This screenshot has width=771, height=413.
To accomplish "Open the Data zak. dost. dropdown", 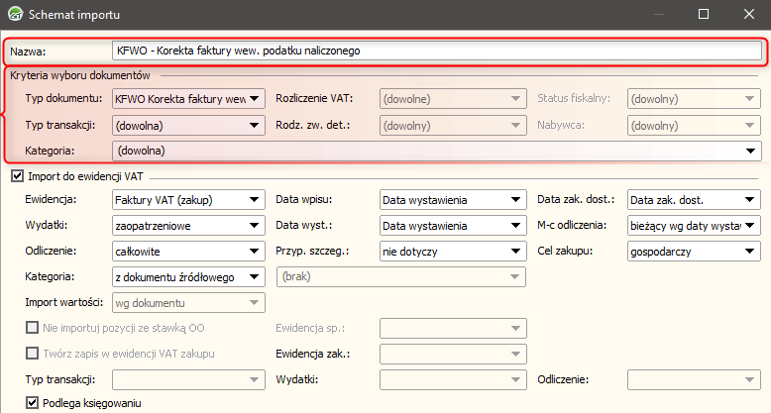I will [694, 200].
